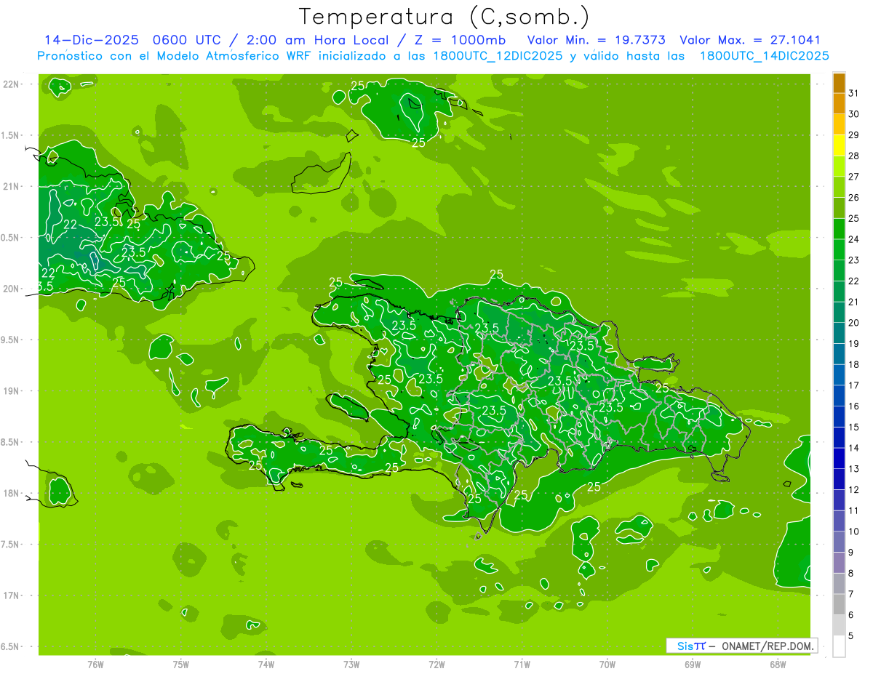873x674 pixels.
Task: Select the green swatch between 23 and 24
Action: point(839,249)
